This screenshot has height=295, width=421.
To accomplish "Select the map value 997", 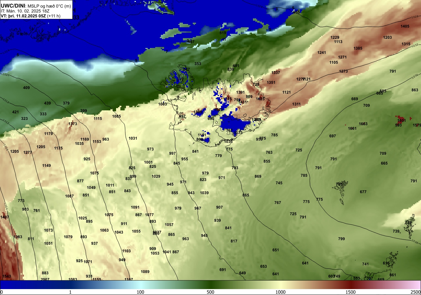I will tap(172, 153).
